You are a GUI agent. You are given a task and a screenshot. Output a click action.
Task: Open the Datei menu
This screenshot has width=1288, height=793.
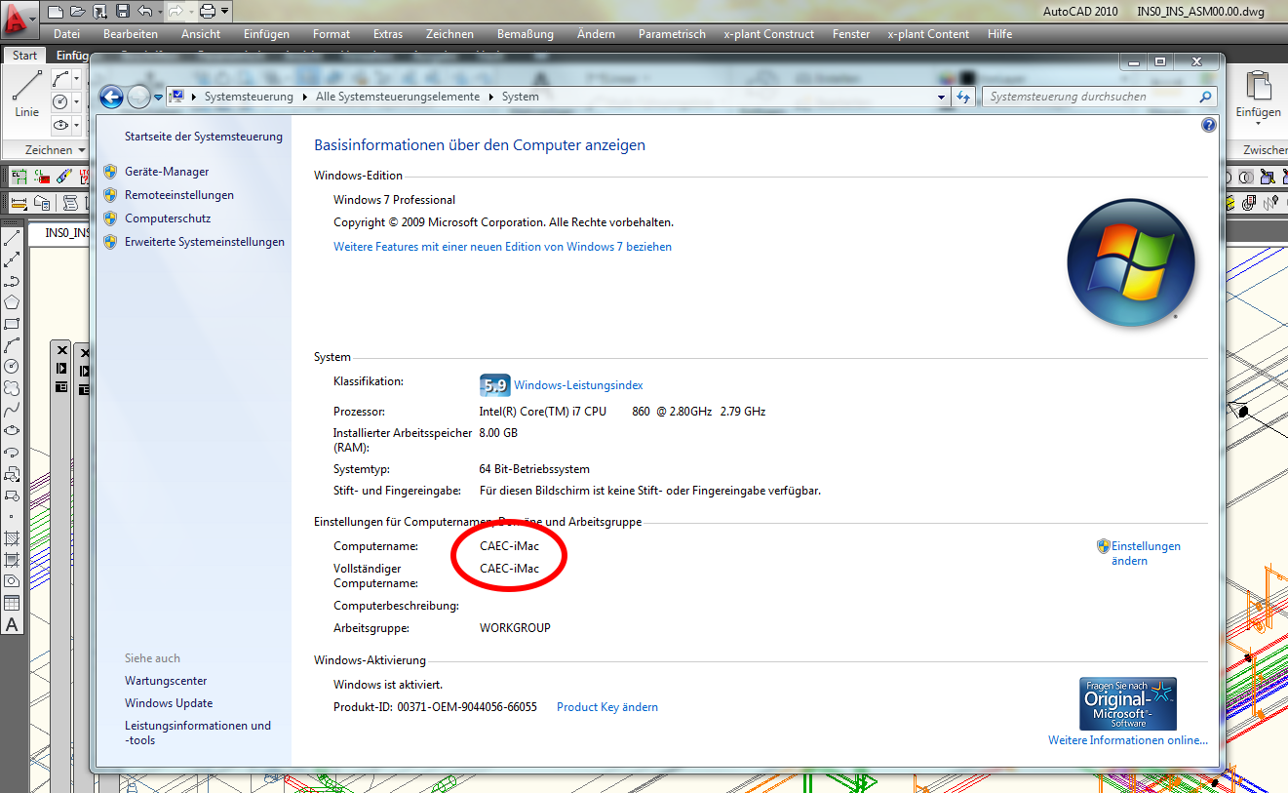coord(67,34)
